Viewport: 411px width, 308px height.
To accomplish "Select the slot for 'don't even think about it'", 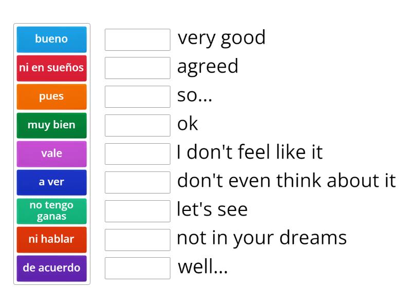I will click(x=137, y=182).
